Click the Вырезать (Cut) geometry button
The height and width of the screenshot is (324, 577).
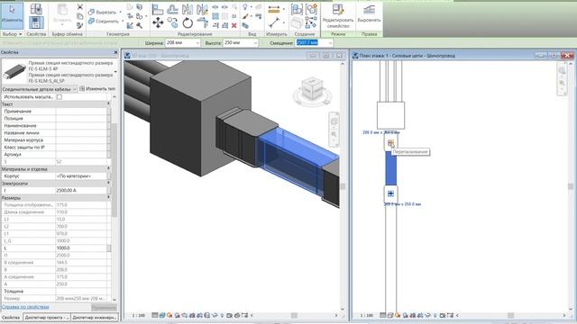tap(103, 12)
